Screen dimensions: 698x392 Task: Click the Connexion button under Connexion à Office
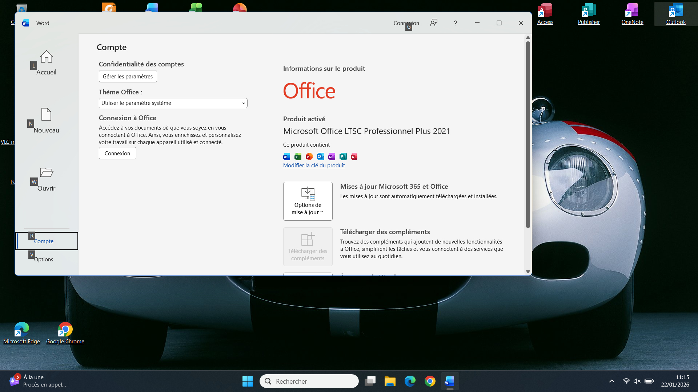(x=117, y=153)
